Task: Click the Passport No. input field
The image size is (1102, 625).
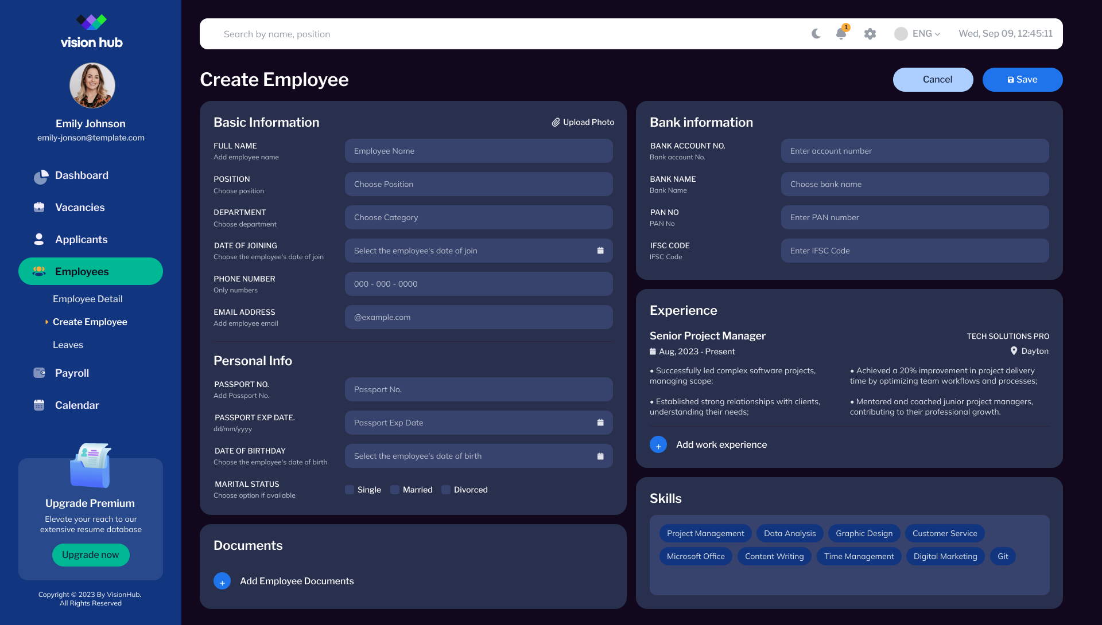Action: (x=479, y=389)
